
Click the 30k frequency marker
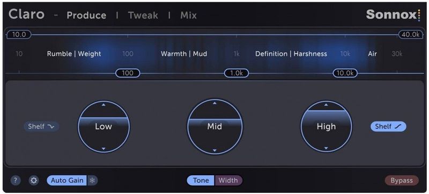click(397, 54)
